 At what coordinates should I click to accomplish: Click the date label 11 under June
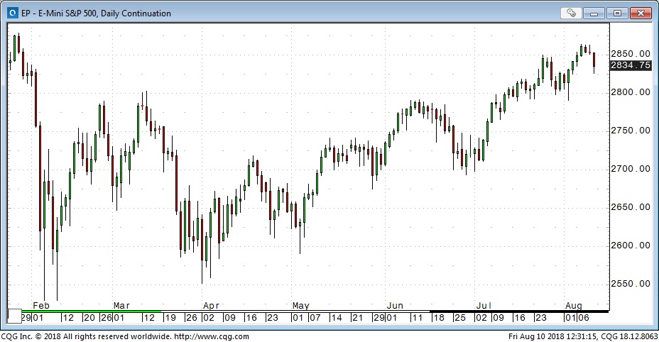click(417, 318)
